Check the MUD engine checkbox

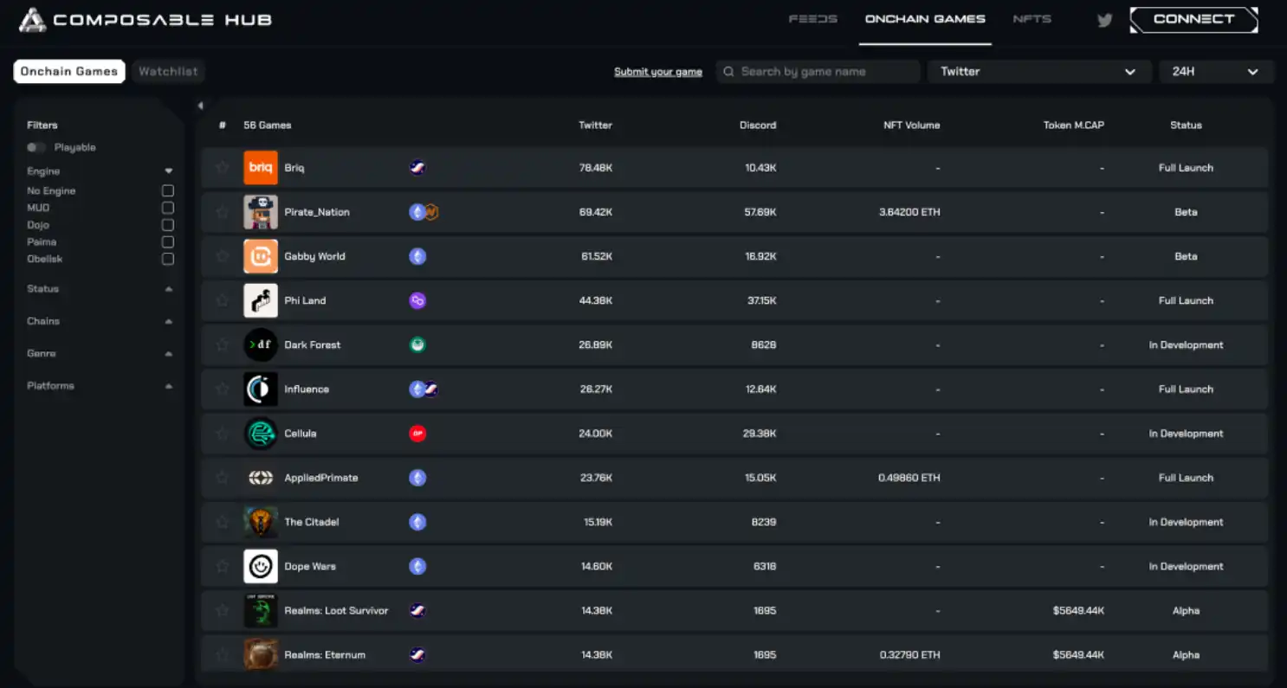coord(168,208)
